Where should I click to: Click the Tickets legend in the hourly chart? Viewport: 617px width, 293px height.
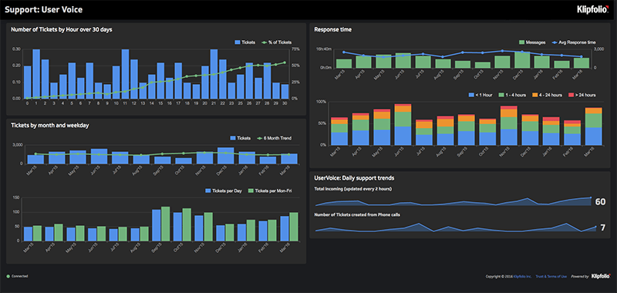(244, 42)
